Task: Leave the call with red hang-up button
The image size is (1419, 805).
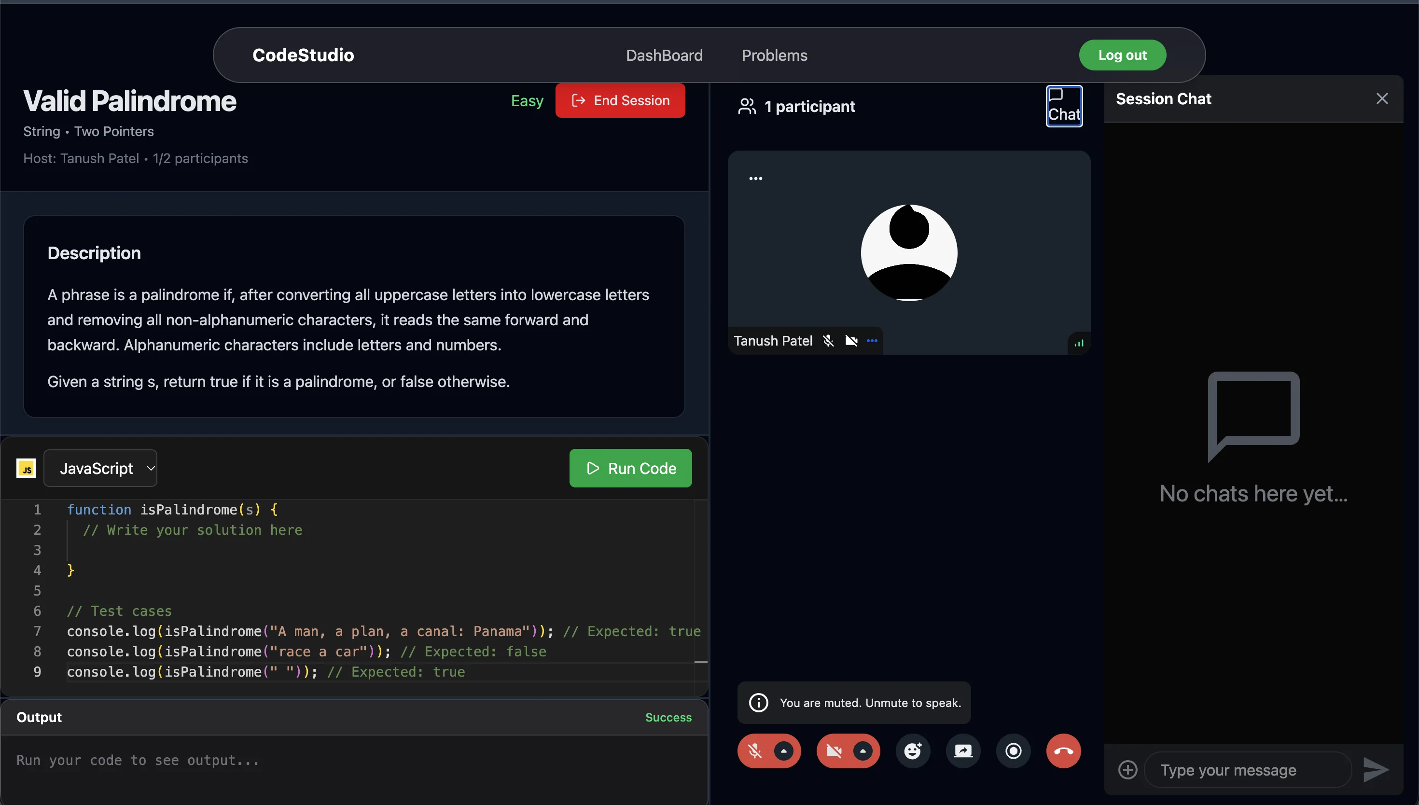Action: pyautogui.click(x=1064, y=751)
